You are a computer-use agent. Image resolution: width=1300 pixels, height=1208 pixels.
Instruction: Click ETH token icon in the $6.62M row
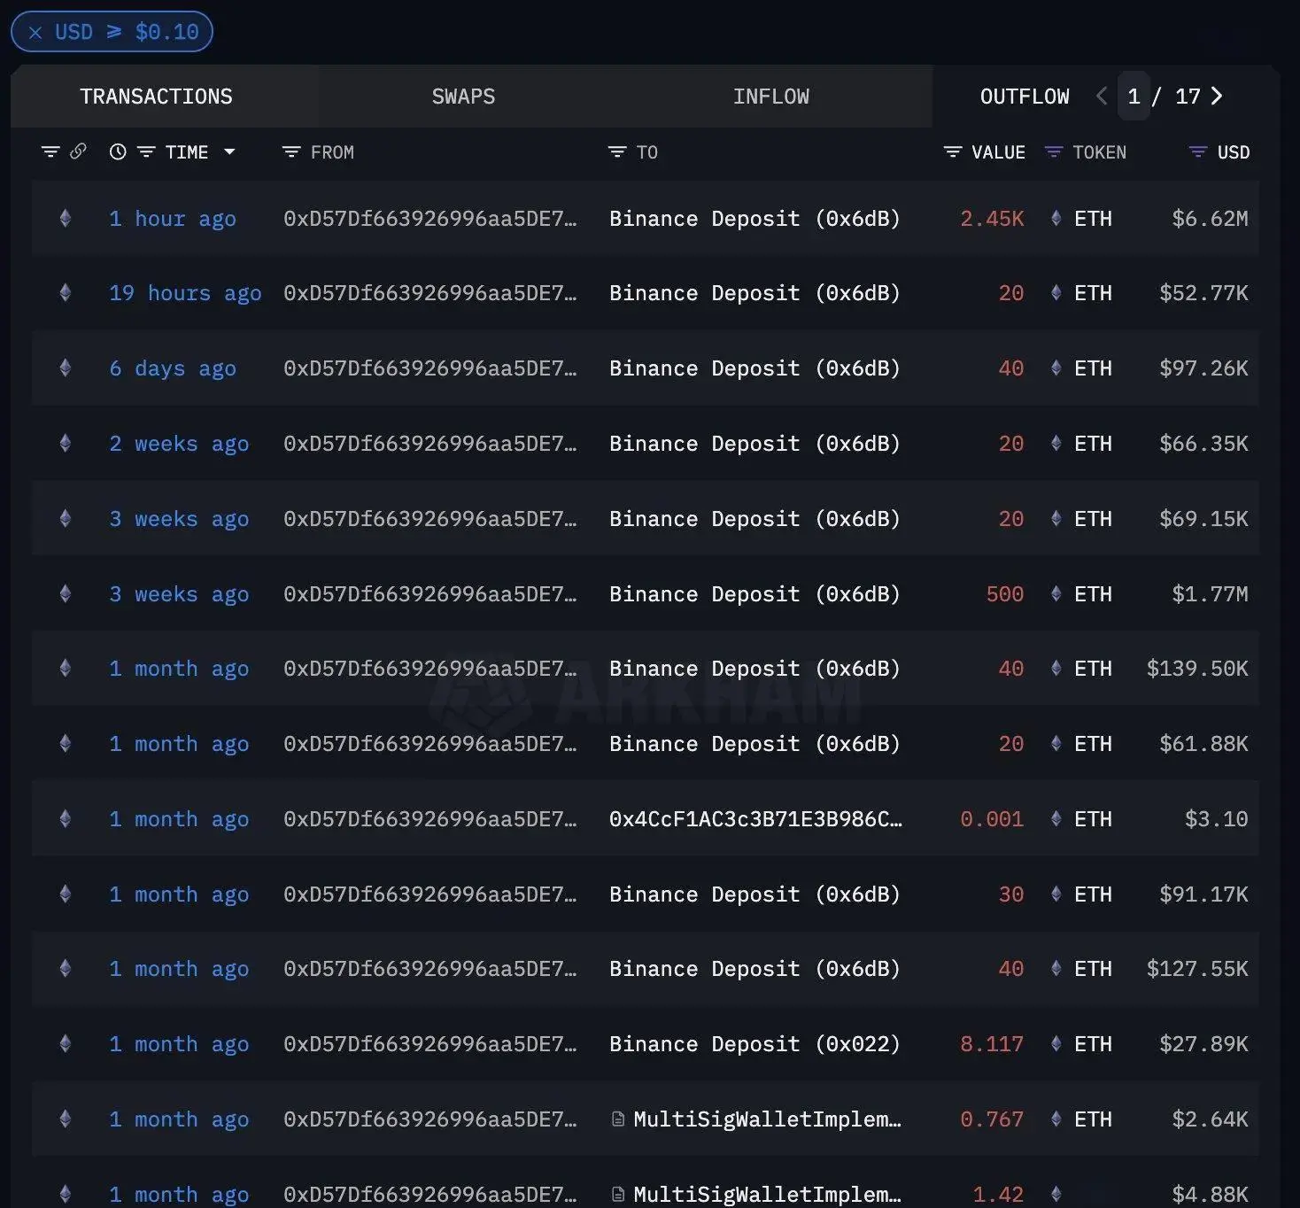1056,218
